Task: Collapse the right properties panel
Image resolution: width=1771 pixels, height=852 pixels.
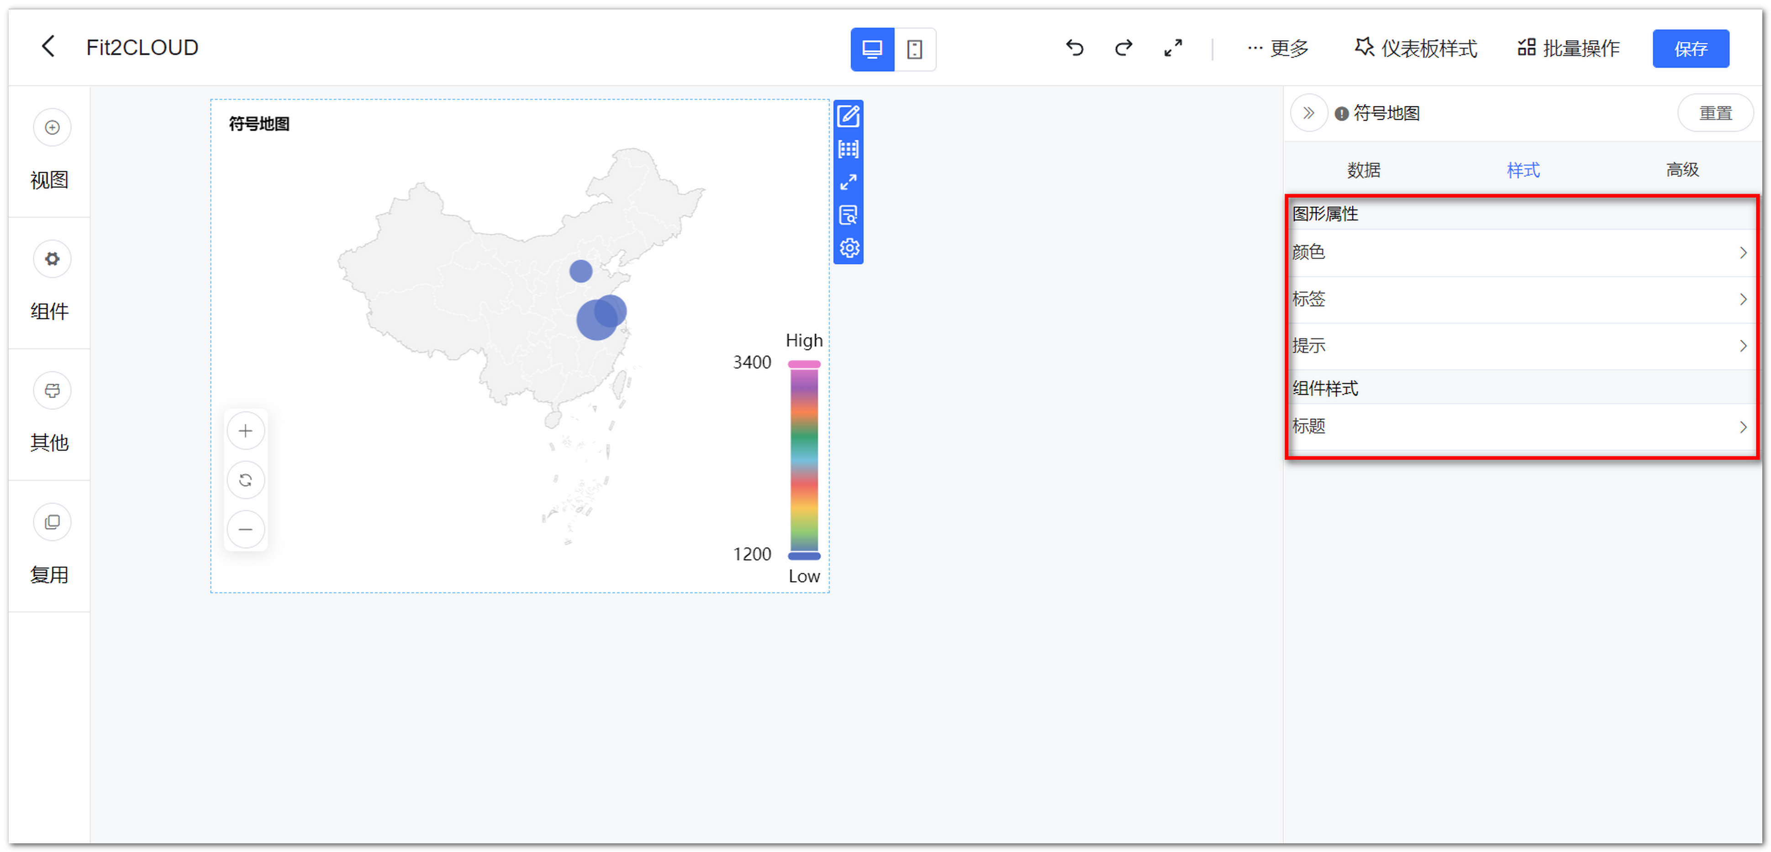Action: click(1310, 113)
